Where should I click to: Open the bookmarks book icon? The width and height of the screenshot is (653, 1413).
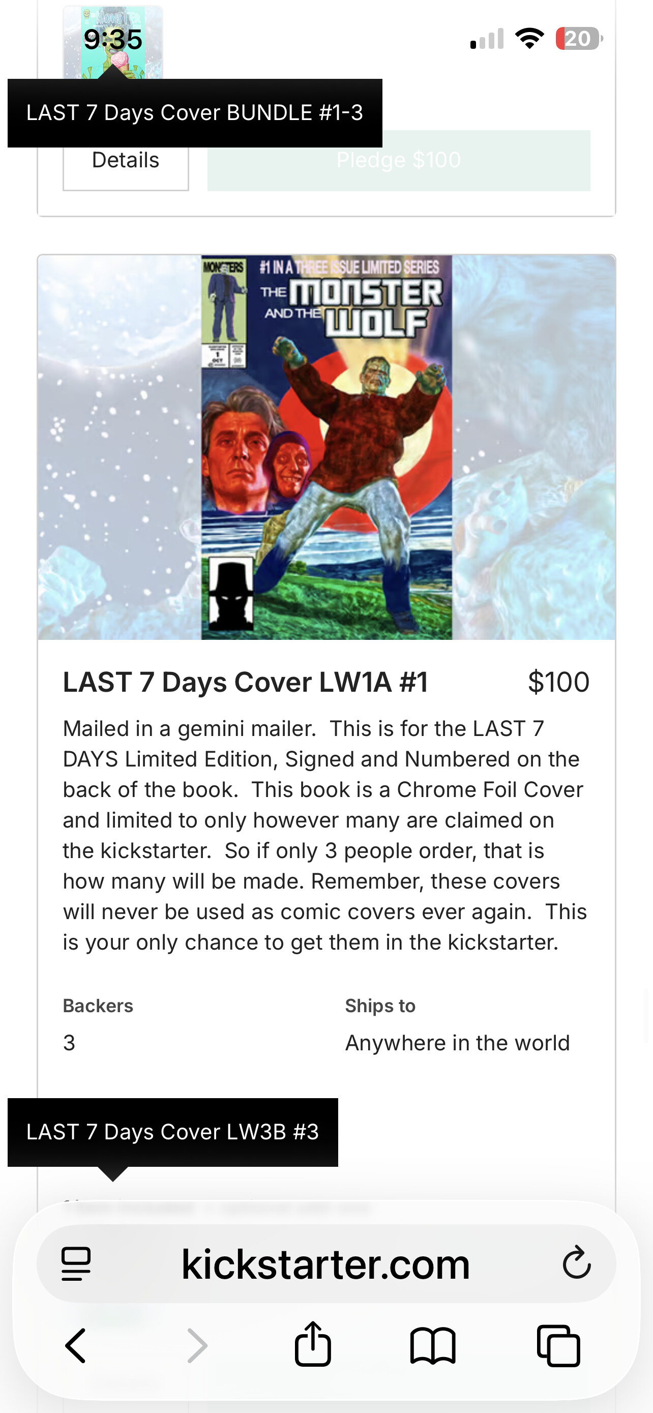[433, 1345]
